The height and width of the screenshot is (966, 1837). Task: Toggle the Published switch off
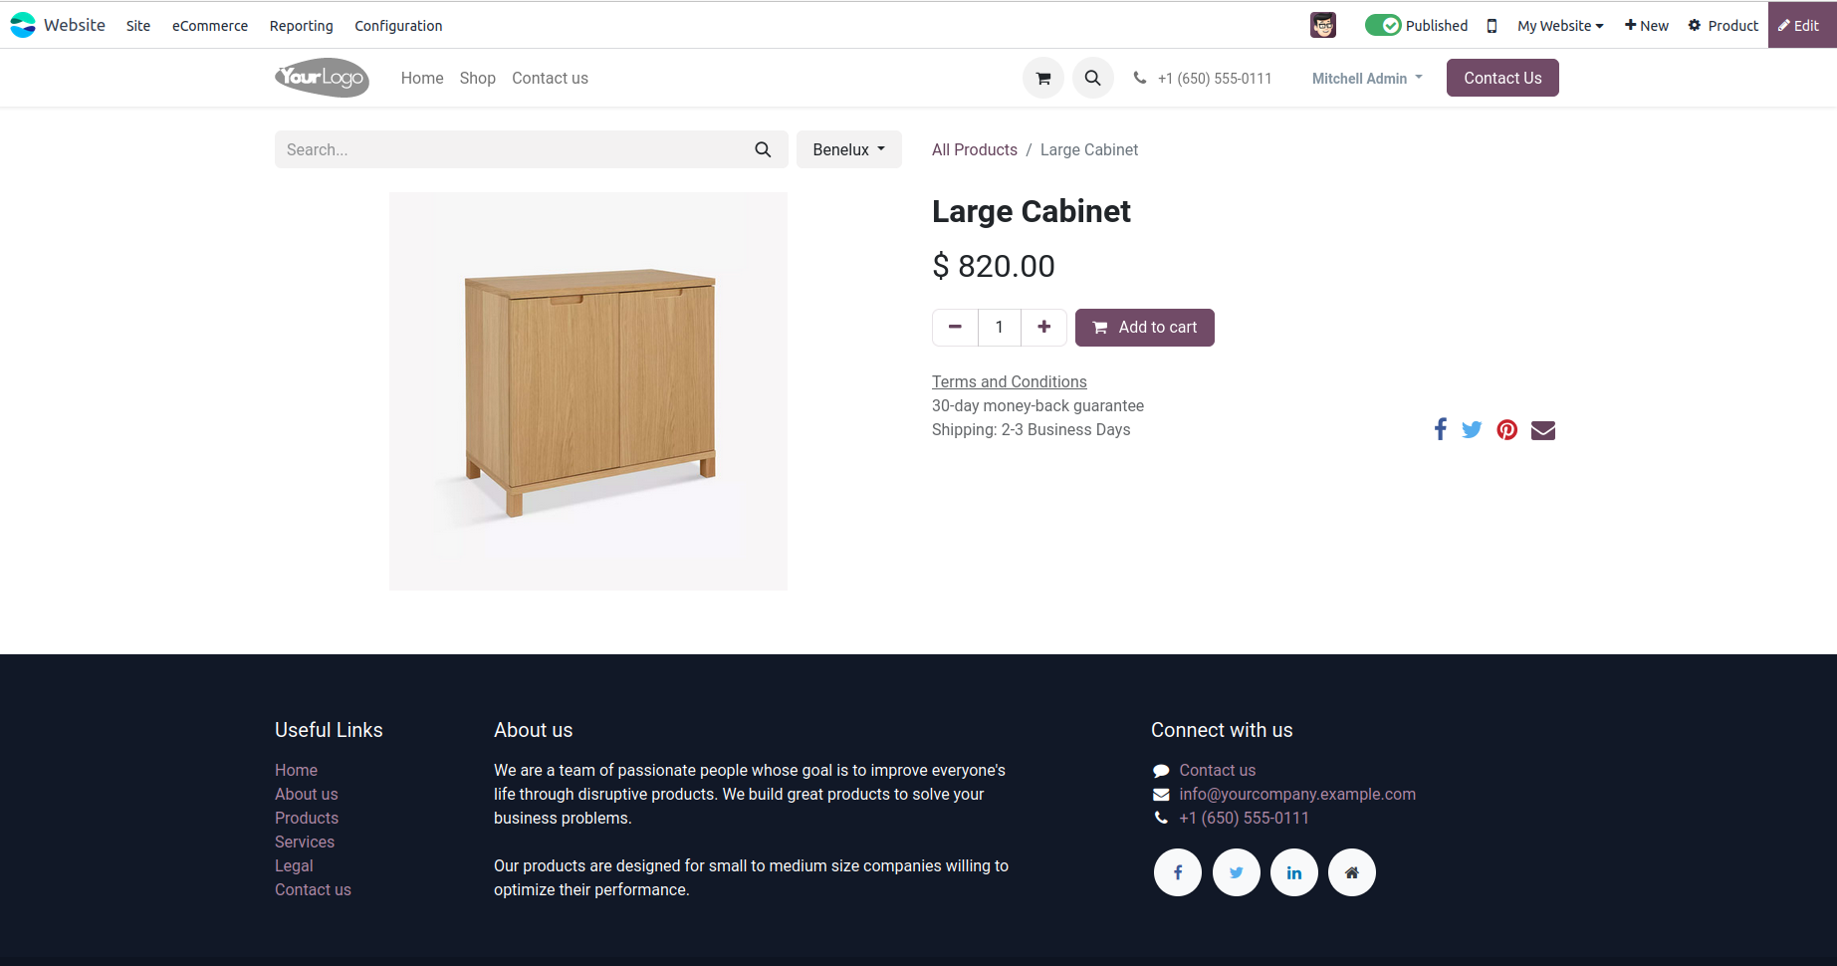1383,25
